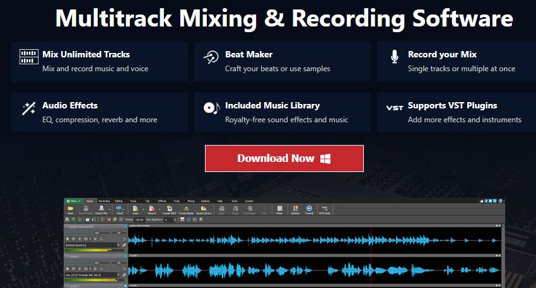Open the Help tab in MixPad
Image resolution: width=536 pixels, height=288 pixels.
click(x=220, y=201)
